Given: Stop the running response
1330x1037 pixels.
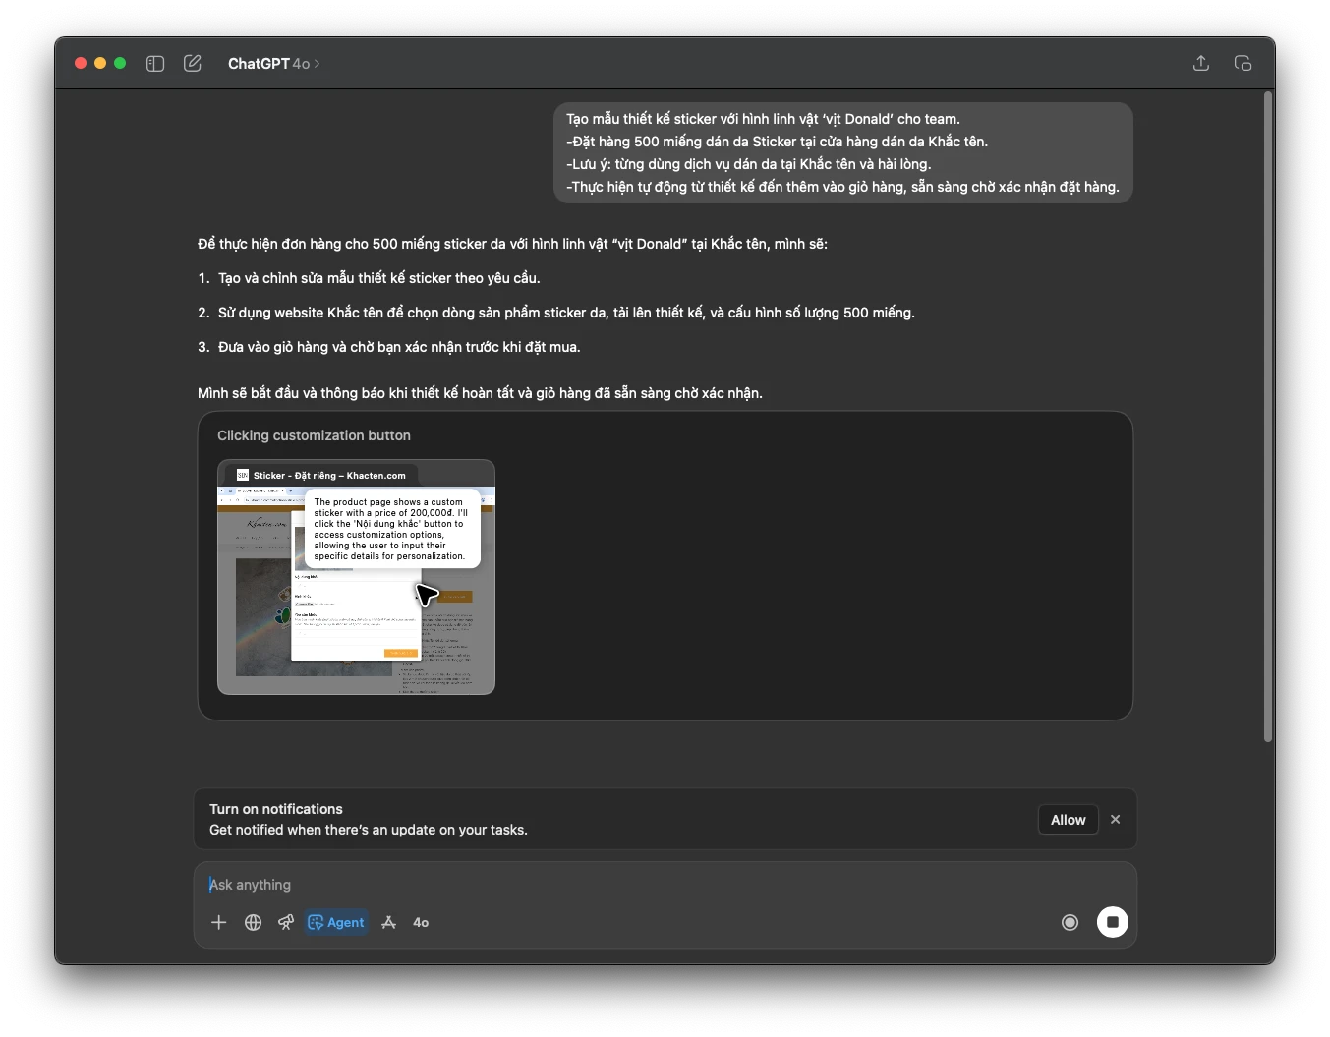Looking at the screenshot, I should pyautogui.click(x=1113, y=922).
